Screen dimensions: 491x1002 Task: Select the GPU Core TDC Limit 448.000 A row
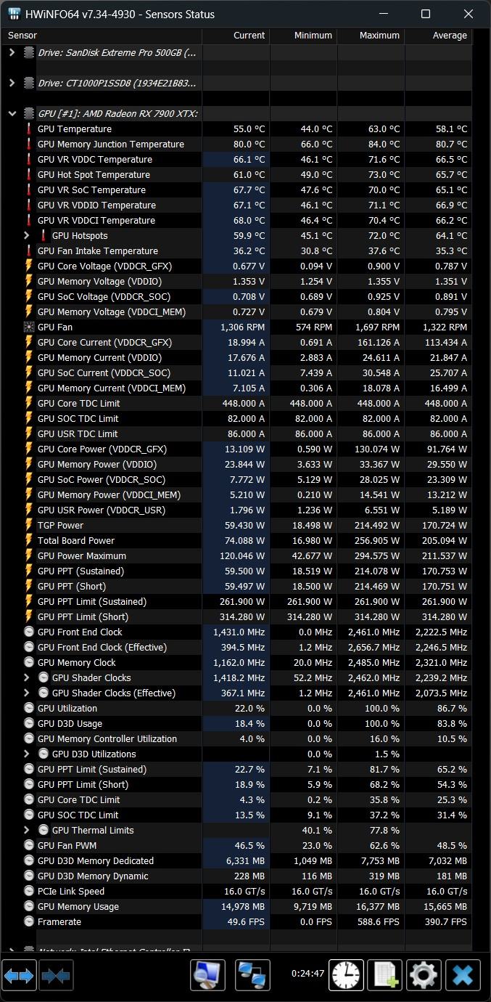[236, 403]
